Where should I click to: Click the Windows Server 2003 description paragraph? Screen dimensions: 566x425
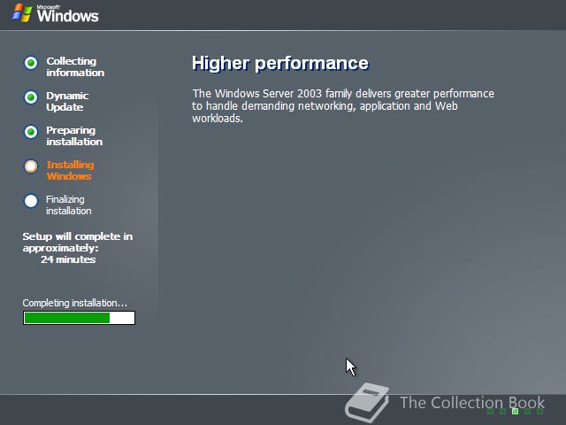(x=343, y=105)
